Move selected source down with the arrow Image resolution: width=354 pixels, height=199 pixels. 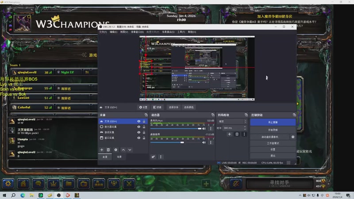click(x=130, y=150)
